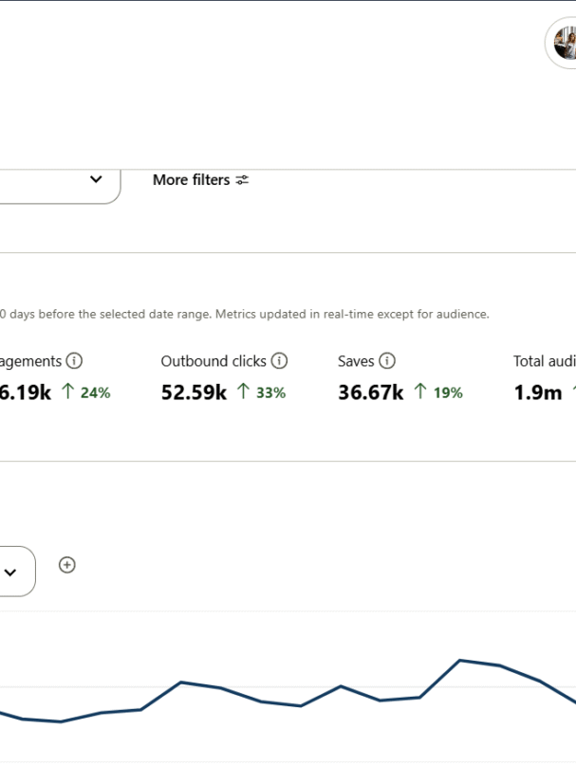Click the 1.9m total audience value
The height and width of the screenshot is (765, 576).
pyautogui.click(x=538, y=392)
